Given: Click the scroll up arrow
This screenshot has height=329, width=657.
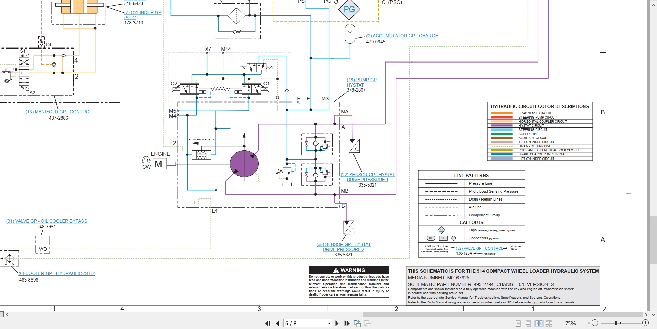Looking at the screenshot, I should [x=653, y=5].
